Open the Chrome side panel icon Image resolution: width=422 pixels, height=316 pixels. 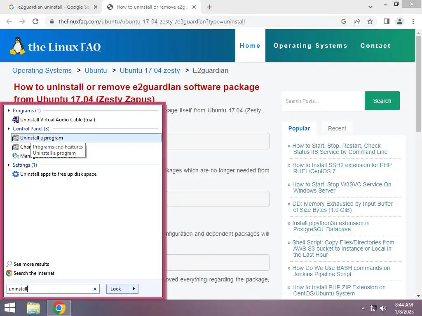tap(387, 21)
